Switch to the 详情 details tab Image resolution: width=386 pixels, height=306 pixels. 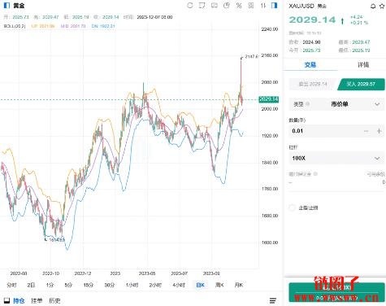tap(363, 64)
